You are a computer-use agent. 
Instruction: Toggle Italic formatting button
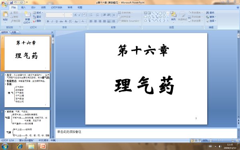click(52, 21)
